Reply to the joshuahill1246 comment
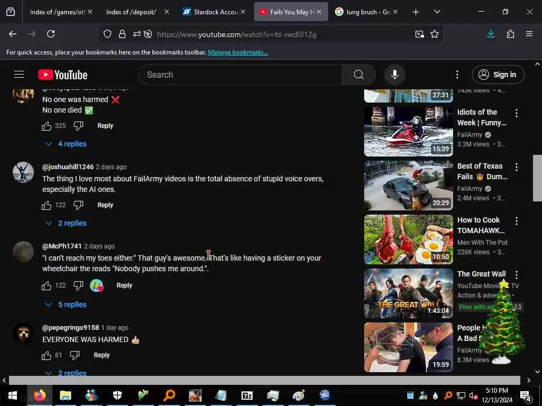This screenshot has height=406, width=542. (105, 205)
